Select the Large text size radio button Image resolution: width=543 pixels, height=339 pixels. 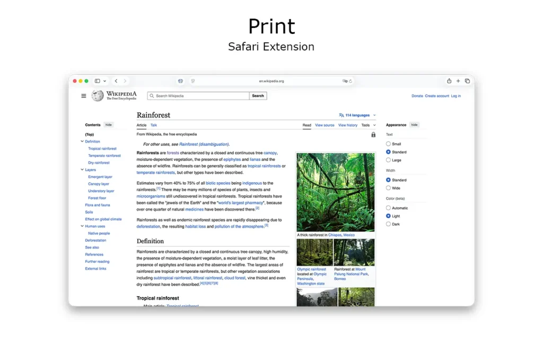[388, 159]
